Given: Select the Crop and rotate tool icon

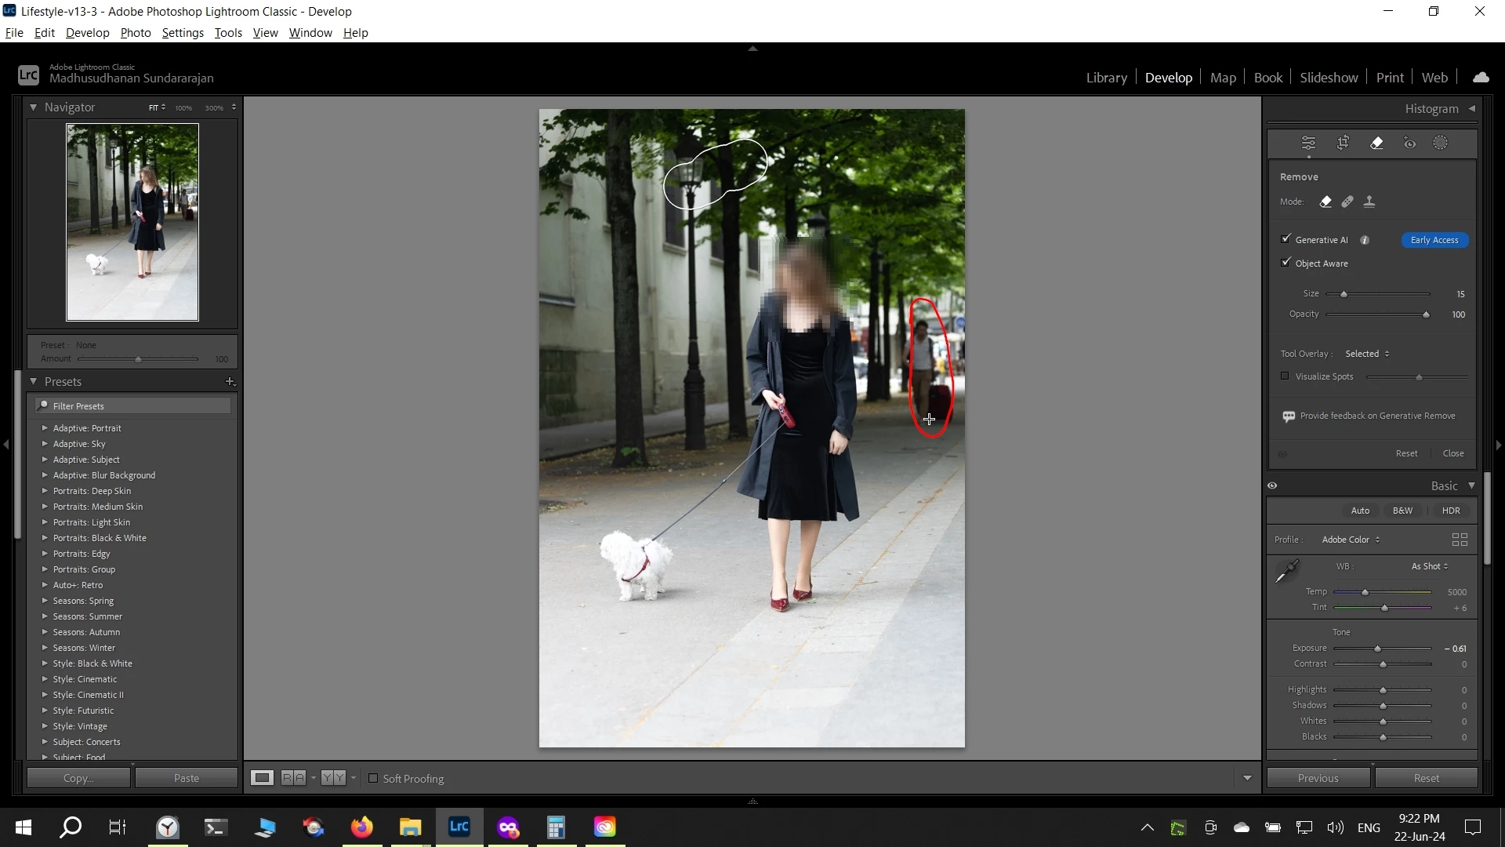Looking at the screenshot, I should tap(1343, 143).
